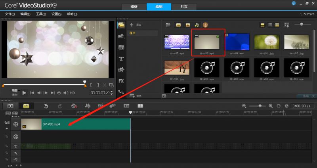This screenshot has height=168, width=317.
Task: Click the sort media clips icon
Action: pyautogui.click(x=286, y=25)
